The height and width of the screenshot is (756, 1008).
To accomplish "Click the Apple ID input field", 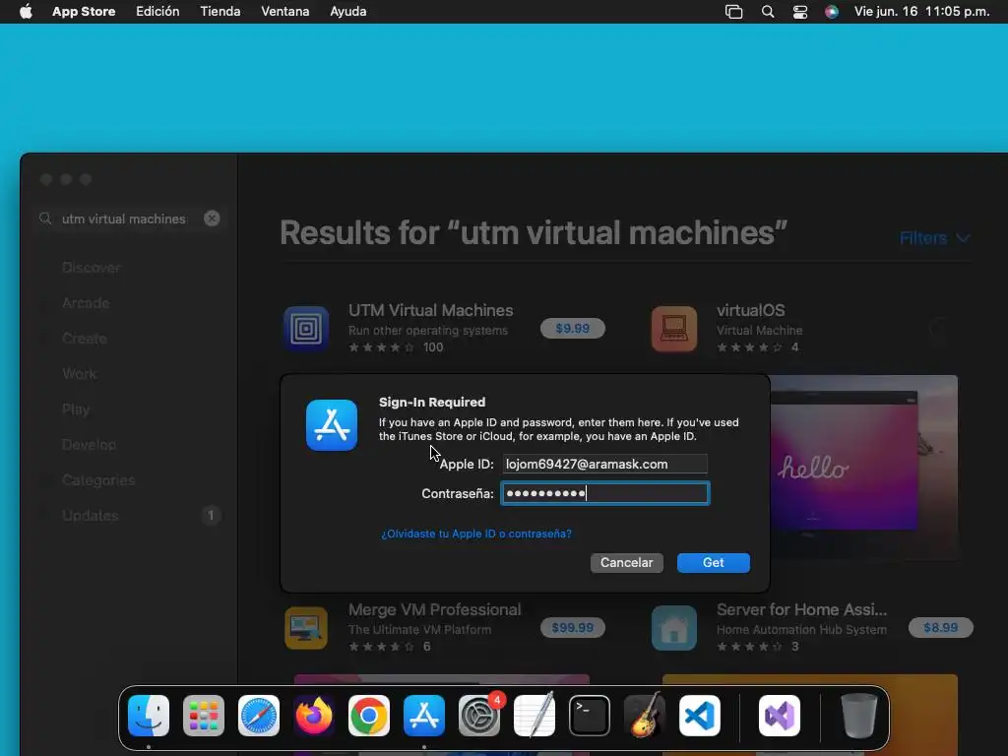I will click(x=605, y=465).
